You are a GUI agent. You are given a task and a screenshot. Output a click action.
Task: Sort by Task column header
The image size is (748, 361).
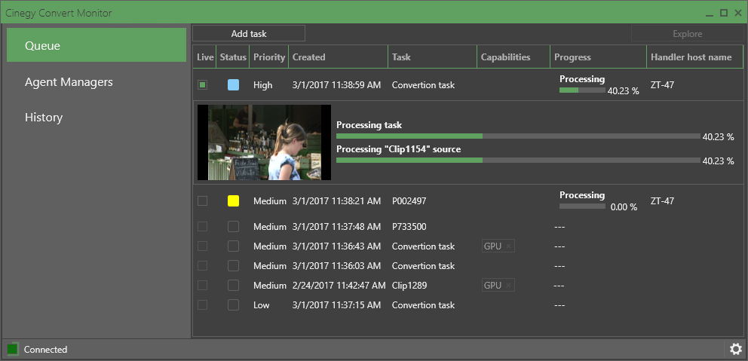432,57
